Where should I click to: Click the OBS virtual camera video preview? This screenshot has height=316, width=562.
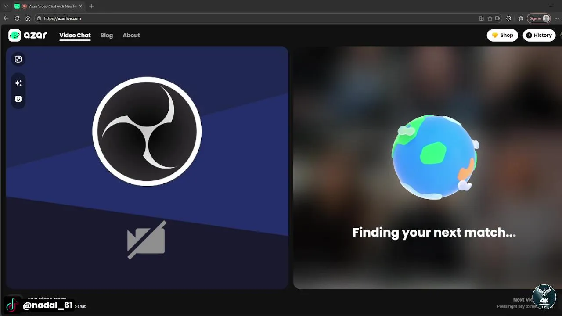[147, 168]
